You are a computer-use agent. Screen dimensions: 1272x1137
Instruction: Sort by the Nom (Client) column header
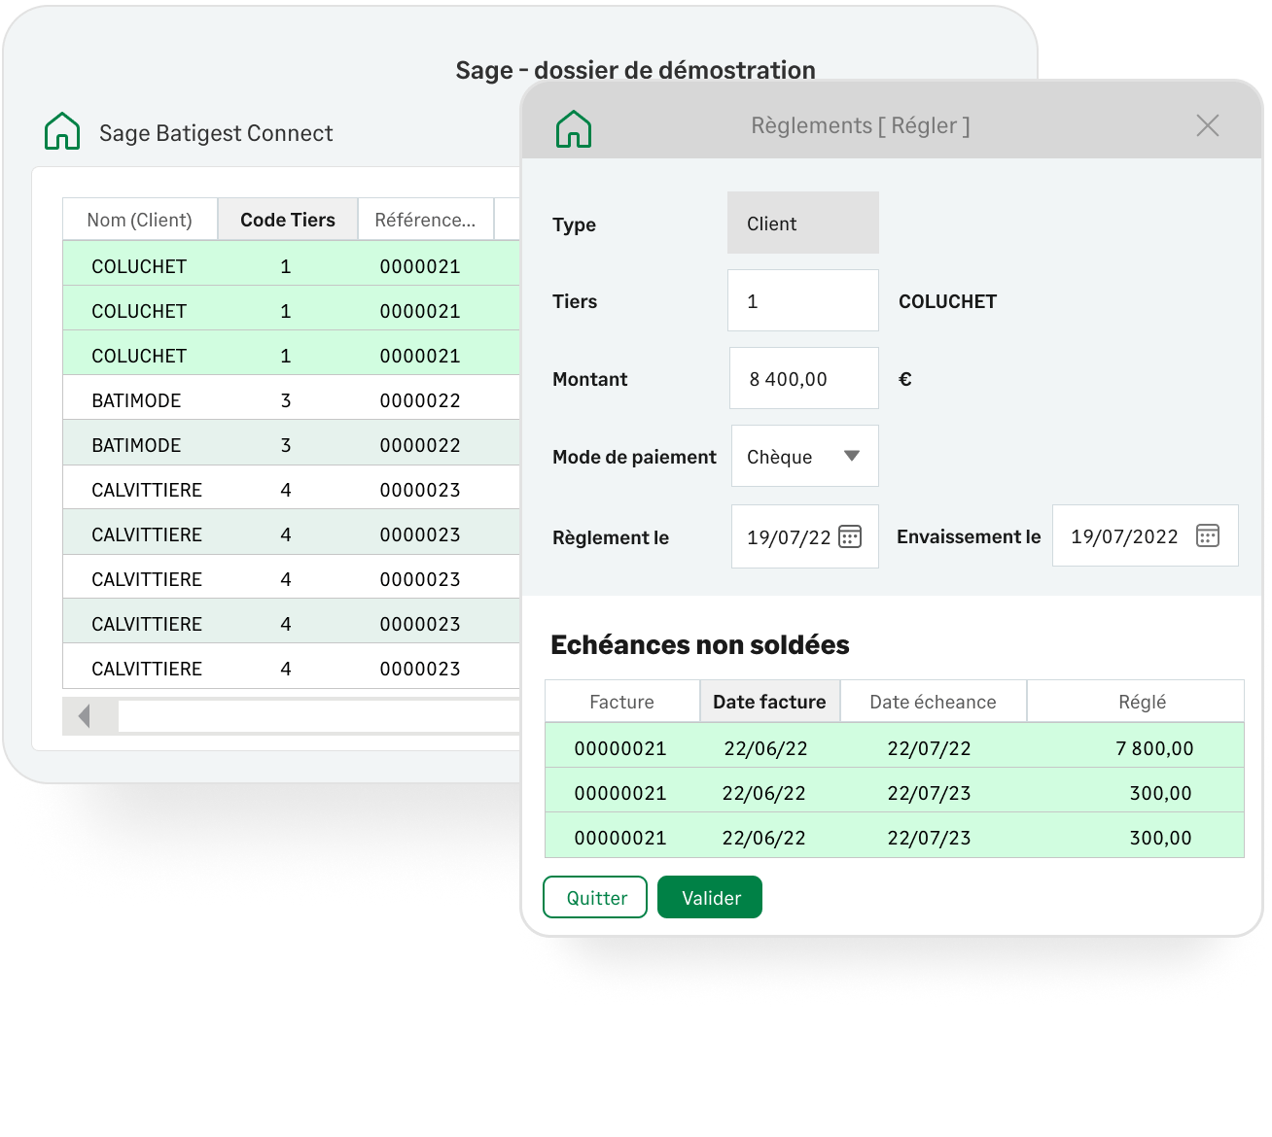140,220
